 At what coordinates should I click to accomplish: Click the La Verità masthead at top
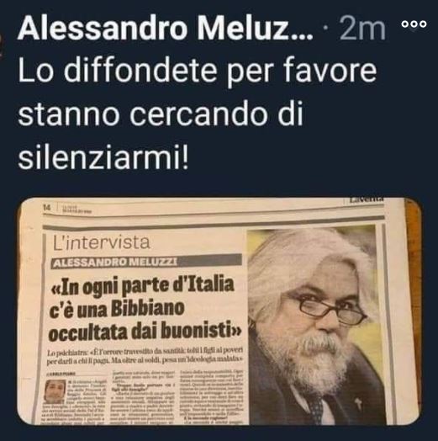367,200
